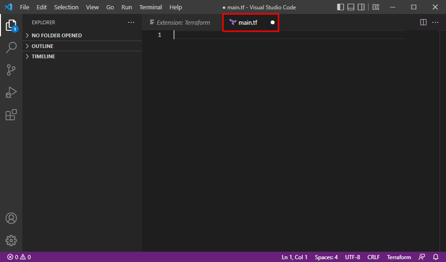Expand the OUTLINE section
Screen dimensions: 446x262
point(82,46)
